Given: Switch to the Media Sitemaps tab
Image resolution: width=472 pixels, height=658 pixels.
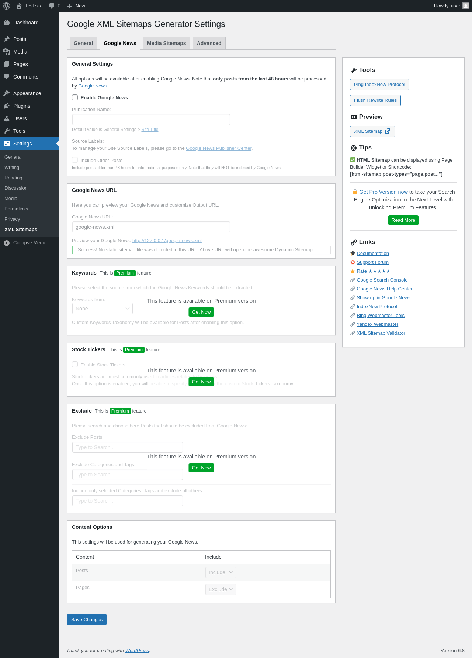Looking at the screenshot, I should pos(166,43).
